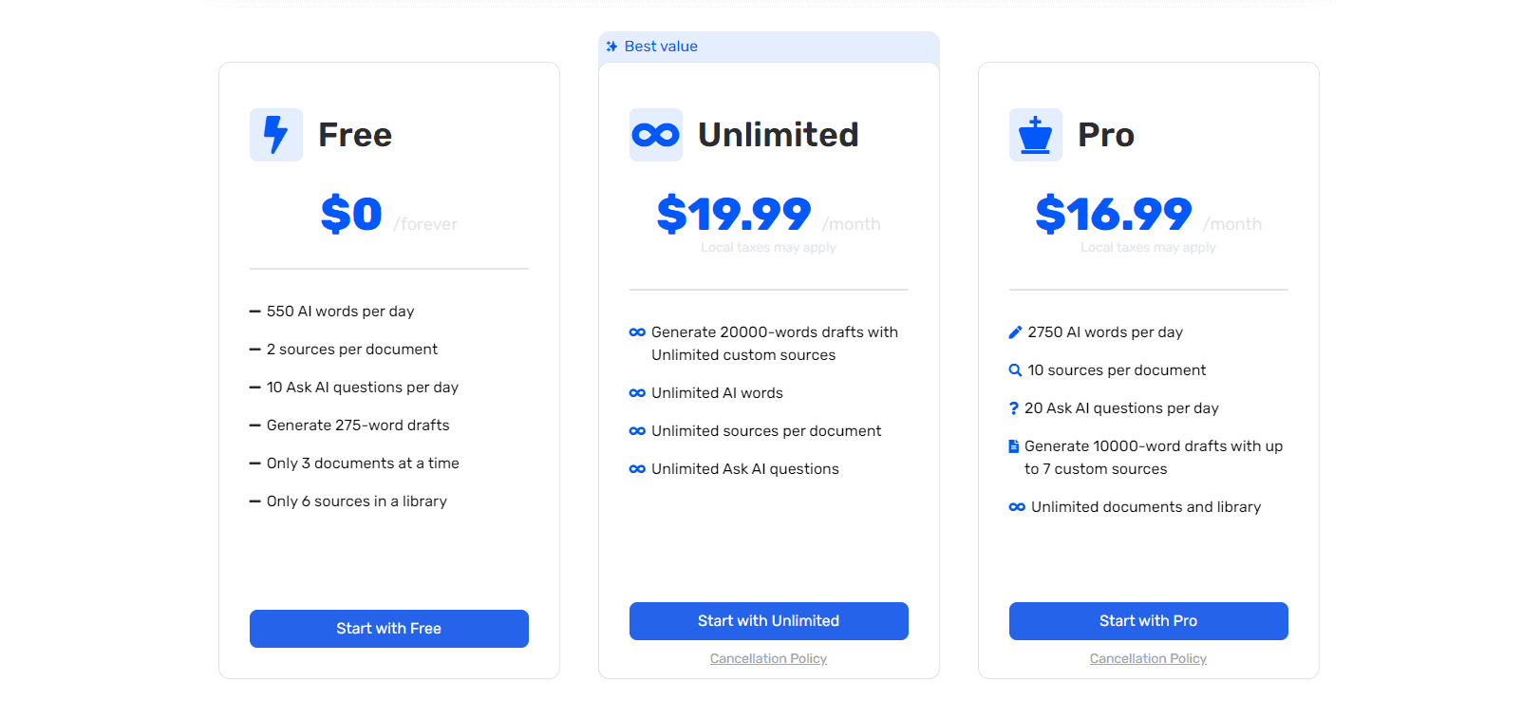Click the lightning bolt Free plan icon
1522x719 pixels.
(x=276, y=135)
